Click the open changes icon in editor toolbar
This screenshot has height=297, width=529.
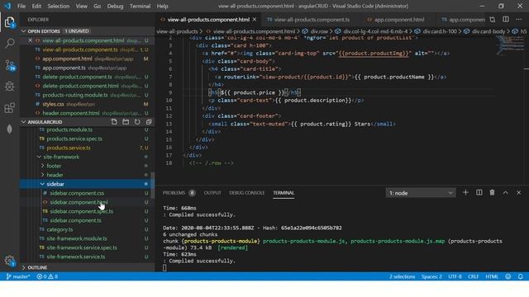pos(493,20)
